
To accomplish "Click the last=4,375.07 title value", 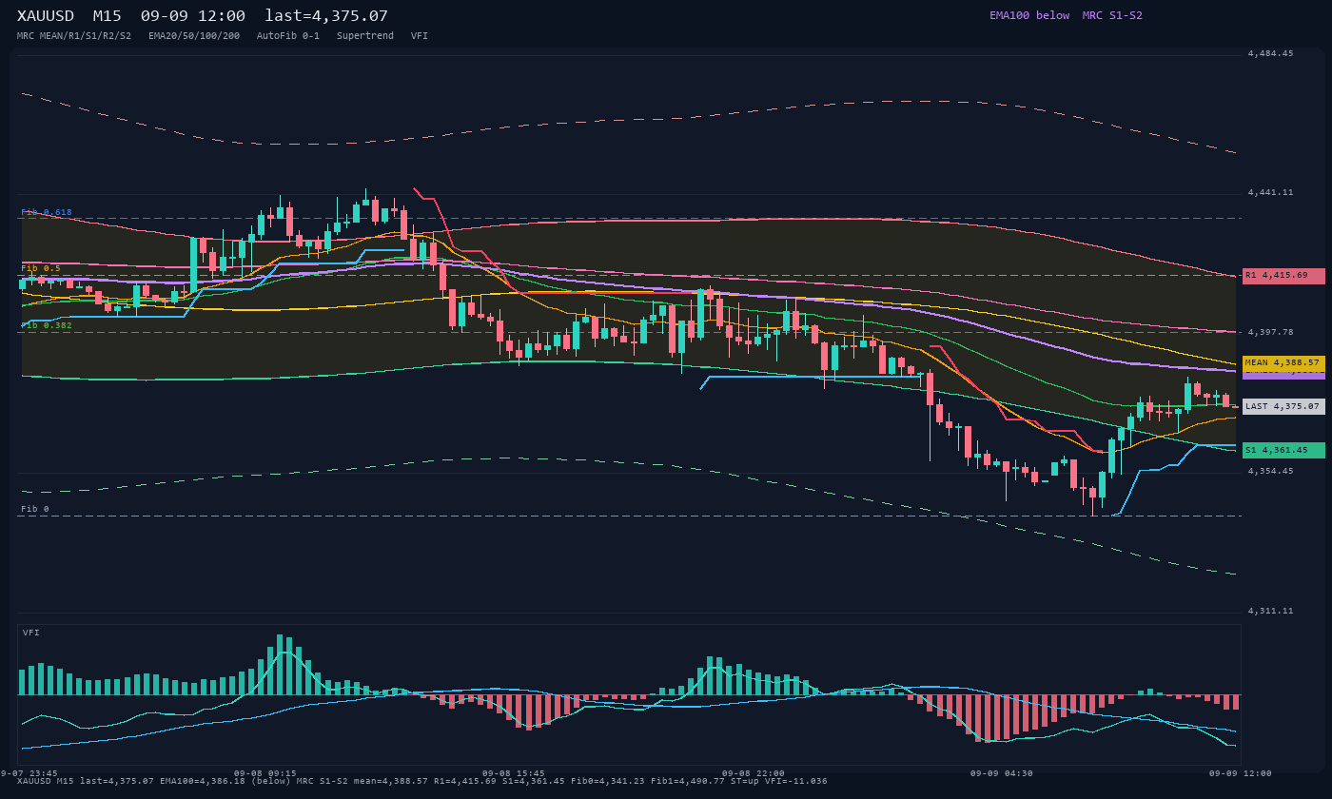I will pyautogui.click(x=326, y=15).
